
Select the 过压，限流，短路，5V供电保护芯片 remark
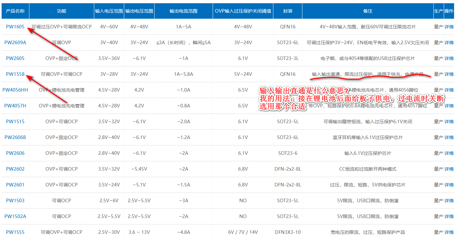368,185
